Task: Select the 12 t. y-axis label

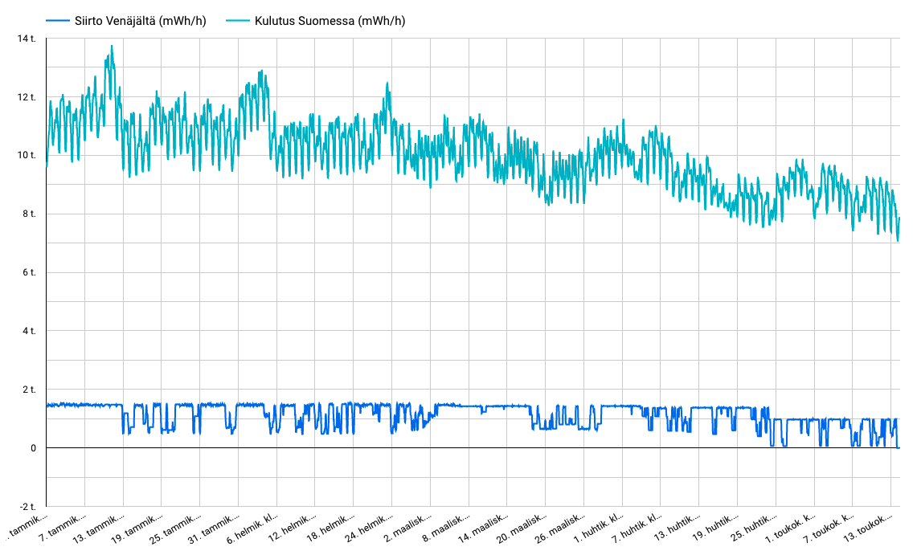Action: (27, 97)
